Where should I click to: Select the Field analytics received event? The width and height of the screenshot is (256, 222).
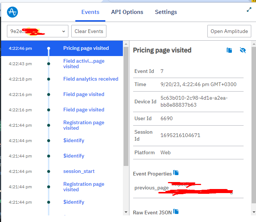coord(62,79)
